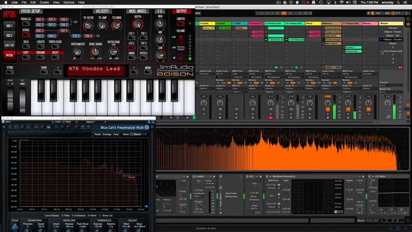Toggle the PORTA SLIDE button
This screenshot has height=232, width=412.
55,46
